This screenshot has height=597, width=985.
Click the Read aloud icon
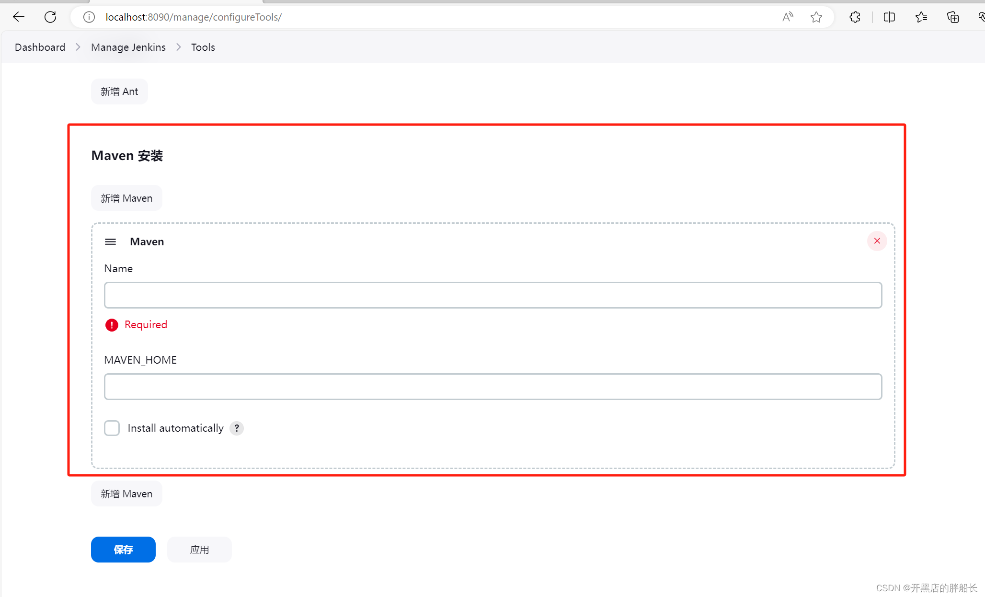coord(788,17)
